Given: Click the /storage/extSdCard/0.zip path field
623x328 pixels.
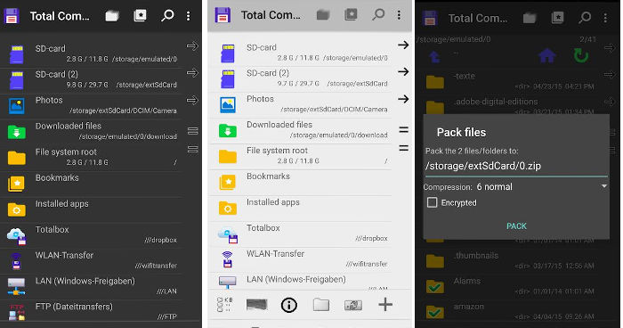Looking at the screenshot, I should tap(515, 166).
